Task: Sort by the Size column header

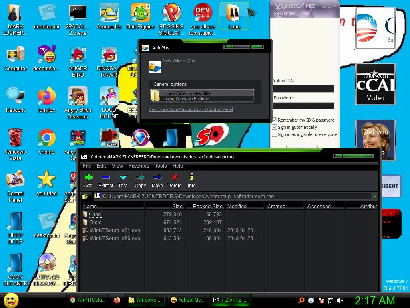Action: point(165,206)
